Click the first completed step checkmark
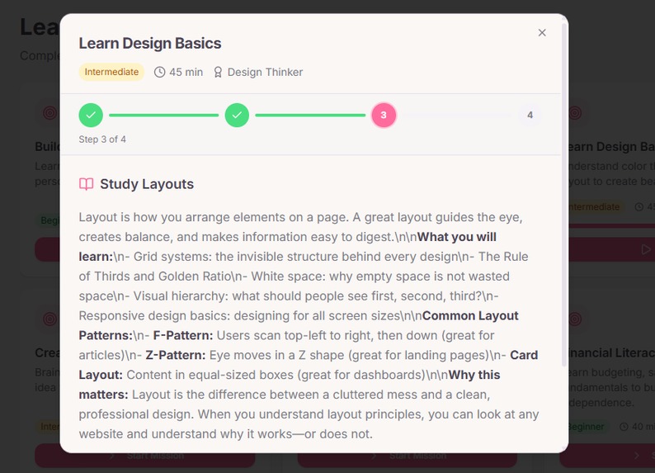Screen dimensions: 655x473 click(91, 115)
